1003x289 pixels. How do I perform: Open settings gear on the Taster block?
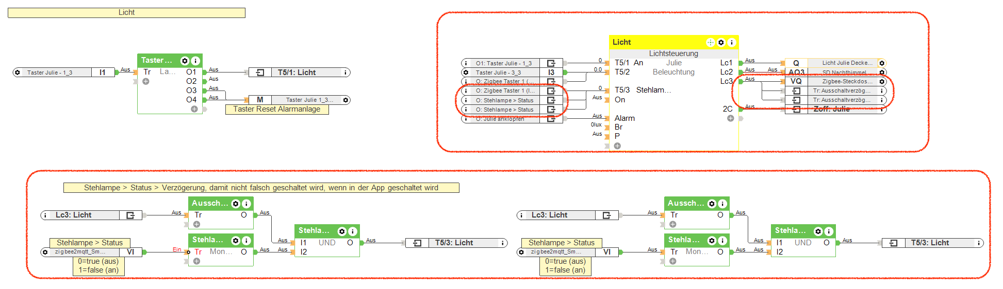185,61
